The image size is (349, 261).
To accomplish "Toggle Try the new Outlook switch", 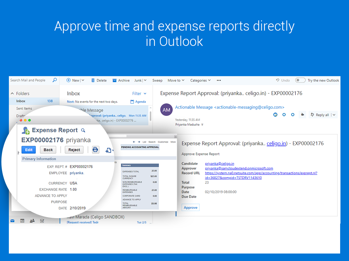I will click(x=300, y=80).
